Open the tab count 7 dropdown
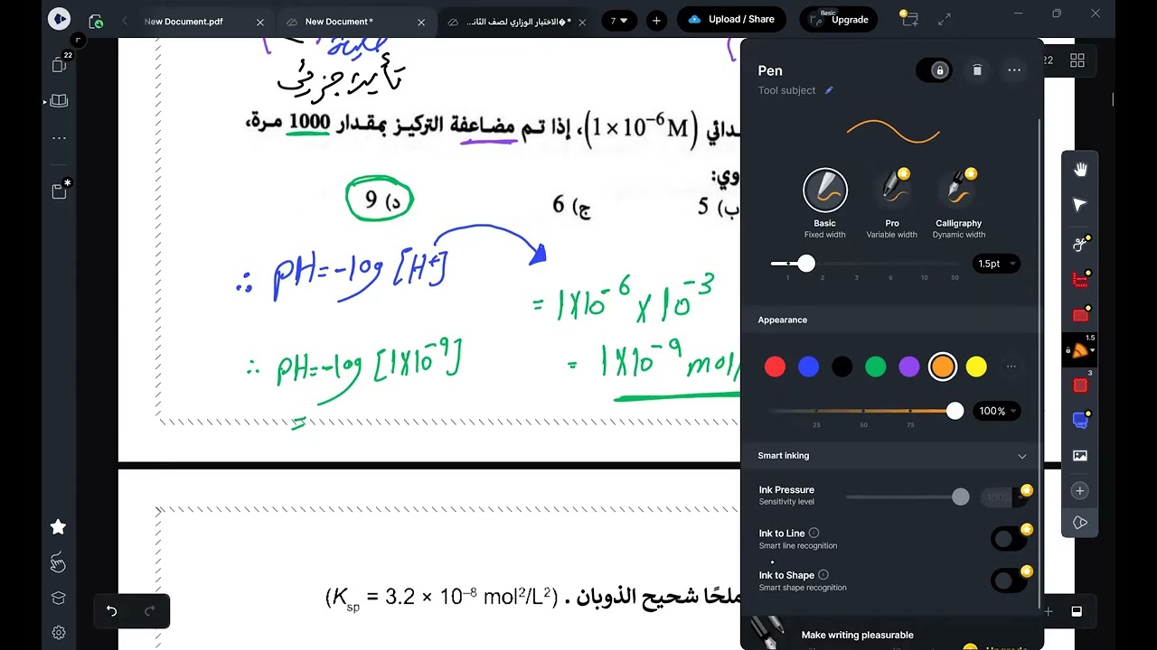The width and height of the screenshot is (1157, 650). 619,20
